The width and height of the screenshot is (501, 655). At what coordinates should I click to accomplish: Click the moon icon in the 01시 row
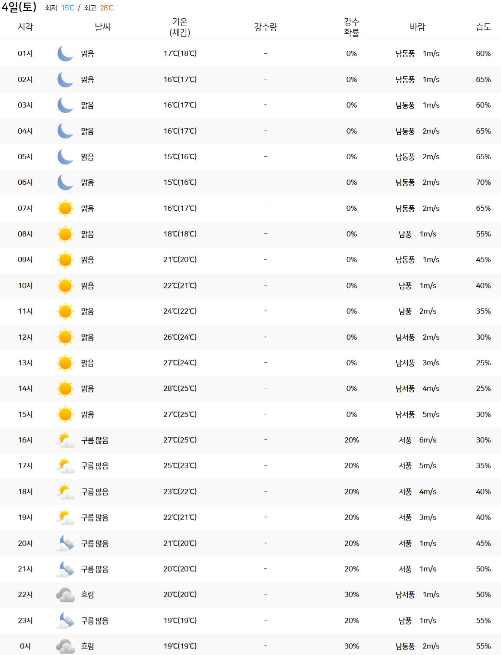click(x=65, y=54)
